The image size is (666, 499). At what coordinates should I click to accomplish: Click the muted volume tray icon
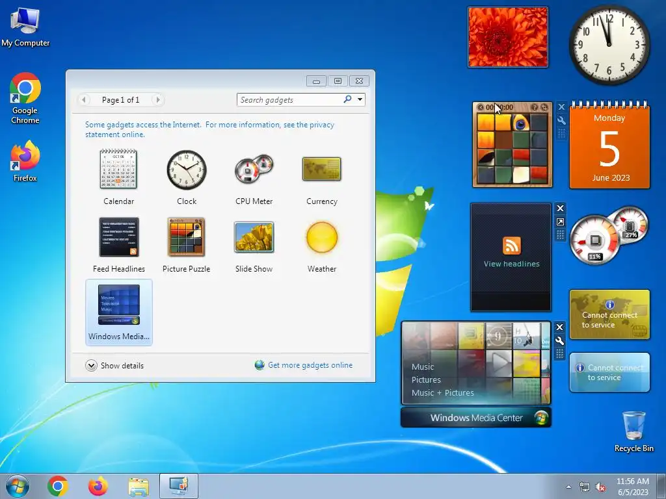tap(600, 487)
